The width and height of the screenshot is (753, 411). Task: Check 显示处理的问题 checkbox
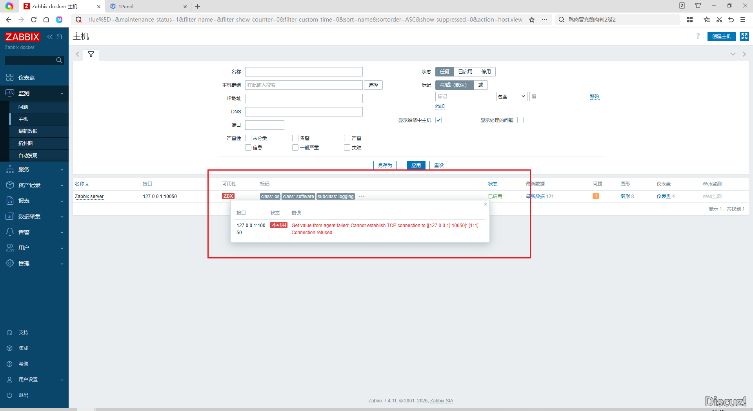point(520,120)
